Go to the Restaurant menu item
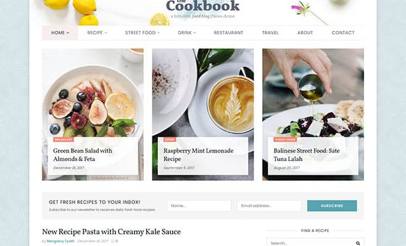 pyautogui.click(x=228, y=33)
